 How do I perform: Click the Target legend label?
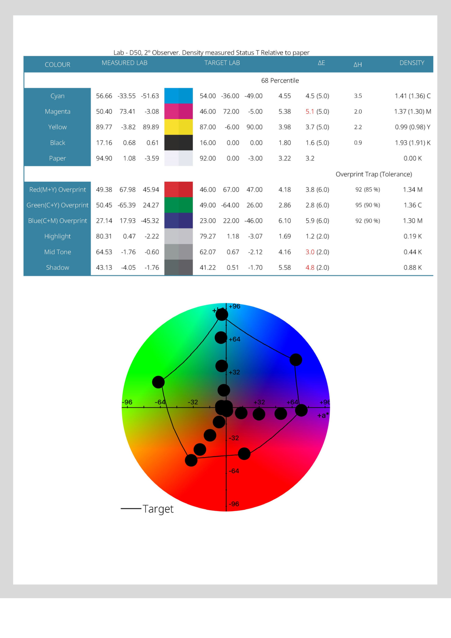coord(158,509)
